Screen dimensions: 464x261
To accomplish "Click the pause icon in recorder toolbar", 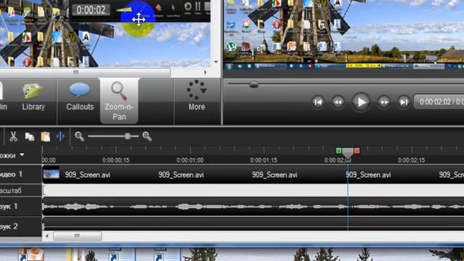I will 198,7.
